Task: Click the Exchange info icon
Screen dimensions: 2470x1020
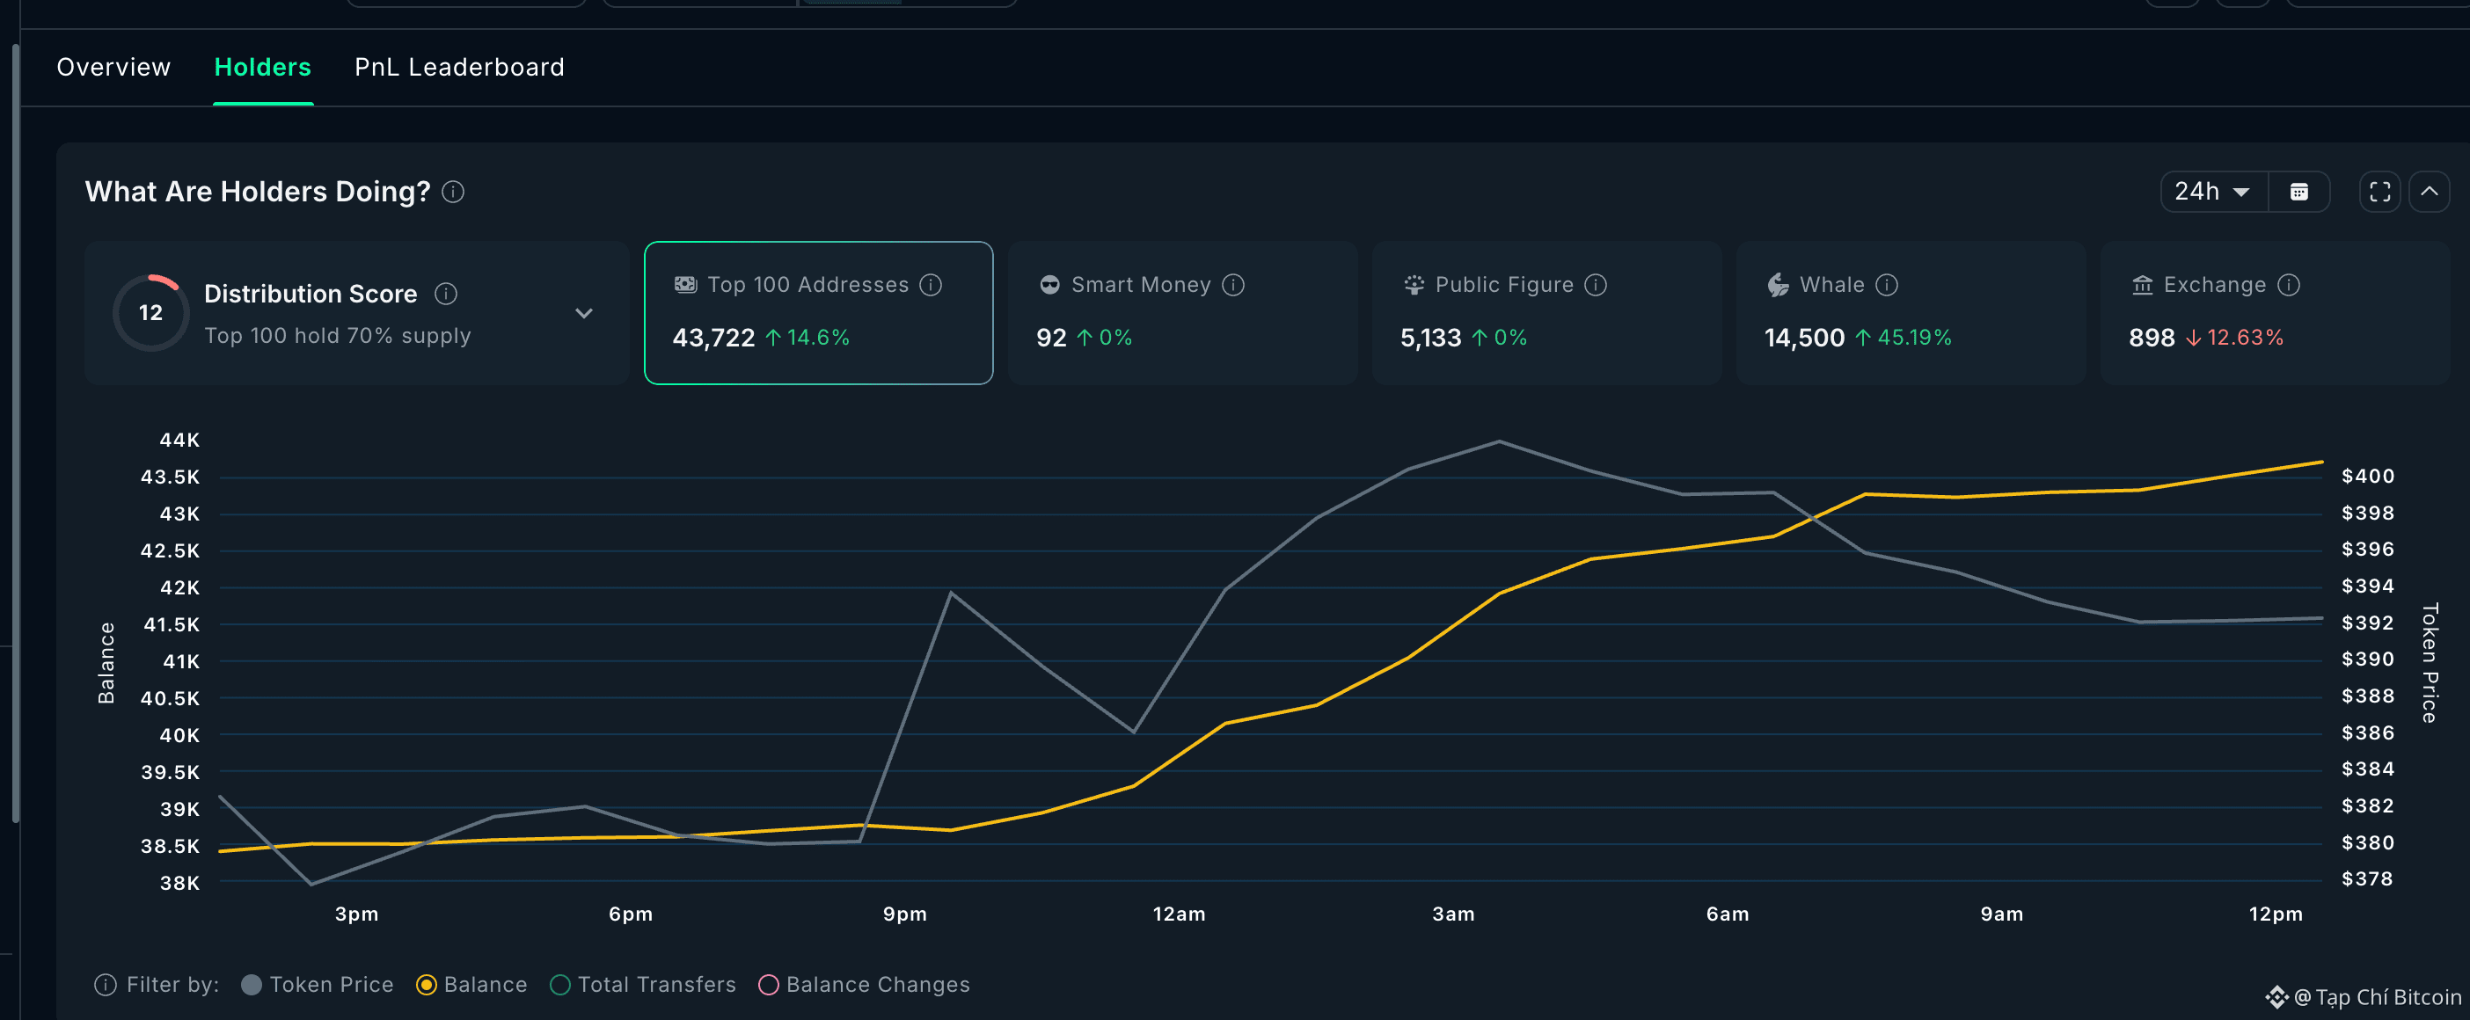Action: point(2289,286)
